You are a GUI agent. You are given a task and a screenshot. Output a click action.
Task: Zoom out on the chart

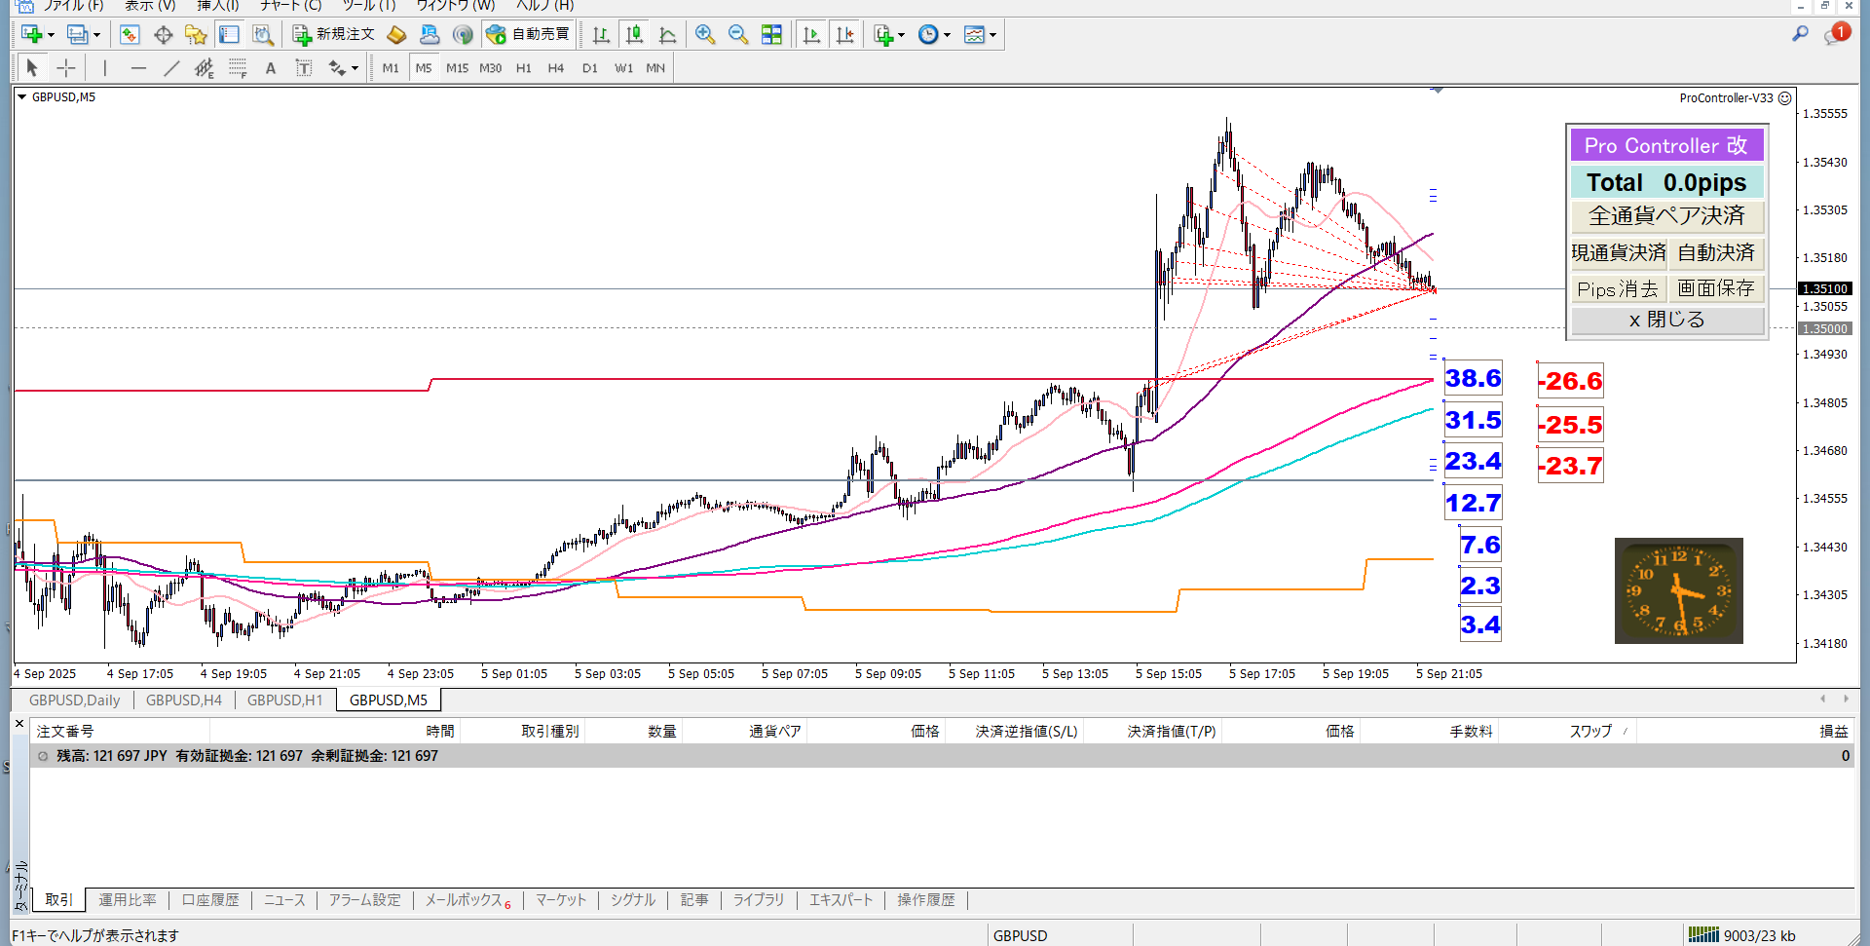(738, 35)
